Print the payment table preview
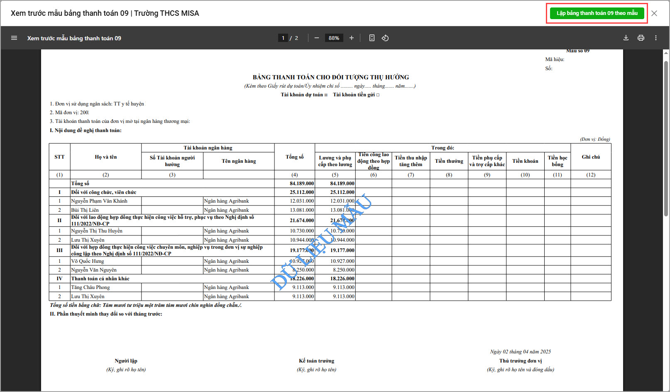This screenshot has height=392, width=670. point(641,38)
